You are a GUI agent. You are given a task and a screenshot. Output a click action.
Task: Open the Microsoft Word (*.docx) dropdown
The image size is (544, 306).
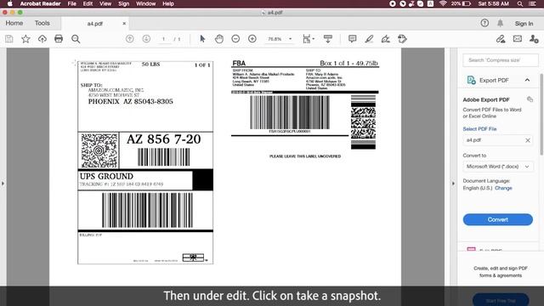pos(498,167)
